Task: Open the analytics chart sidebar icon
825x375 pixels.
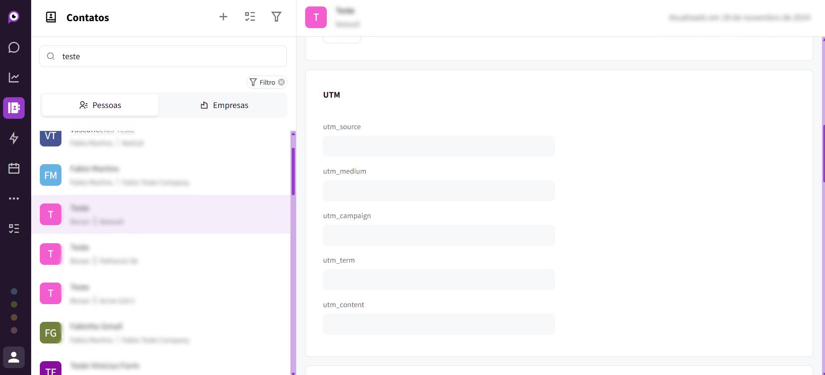Action: tap(14, 78)
